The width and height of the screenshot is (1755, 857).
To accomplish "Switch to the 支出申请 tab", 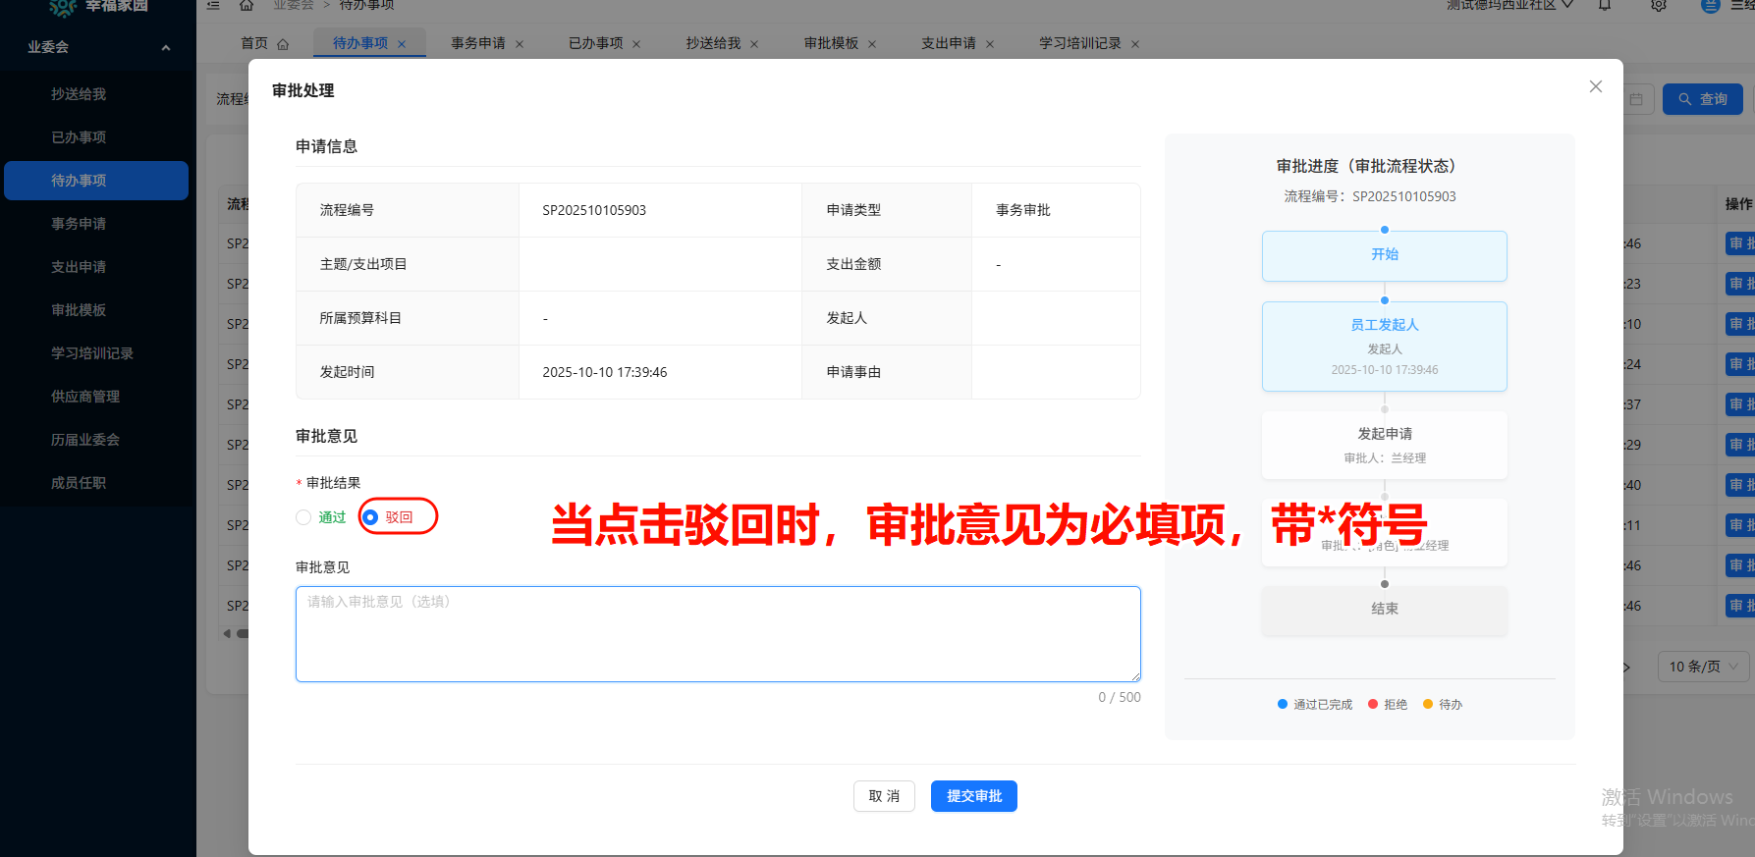I will [x=948, y=43].
